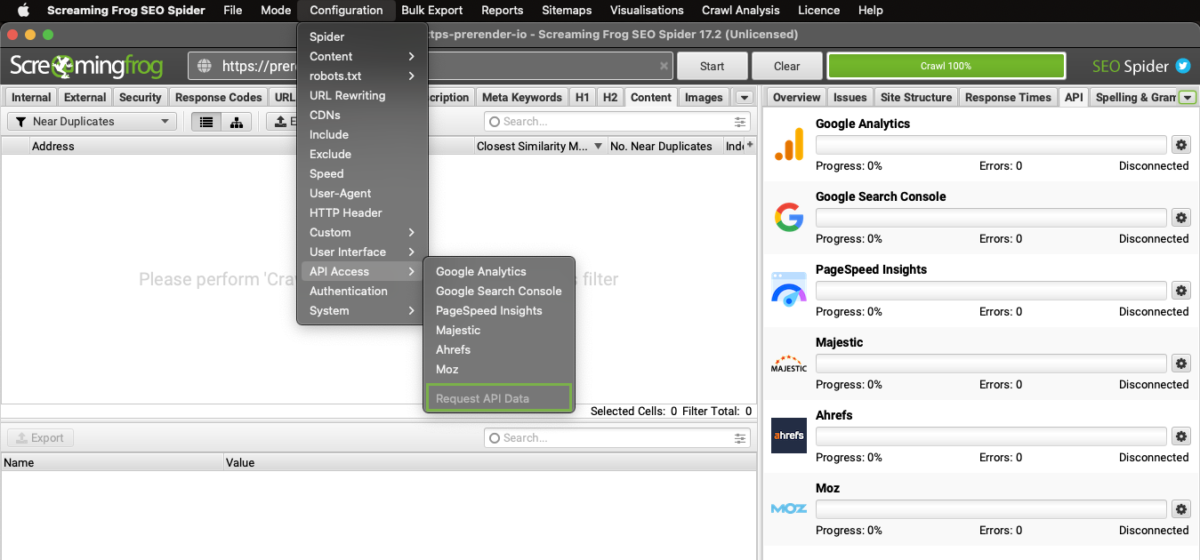The image size is (1200, 560).
Task: Click the Ahrefs logo icon
Action: tap(789, 436)
